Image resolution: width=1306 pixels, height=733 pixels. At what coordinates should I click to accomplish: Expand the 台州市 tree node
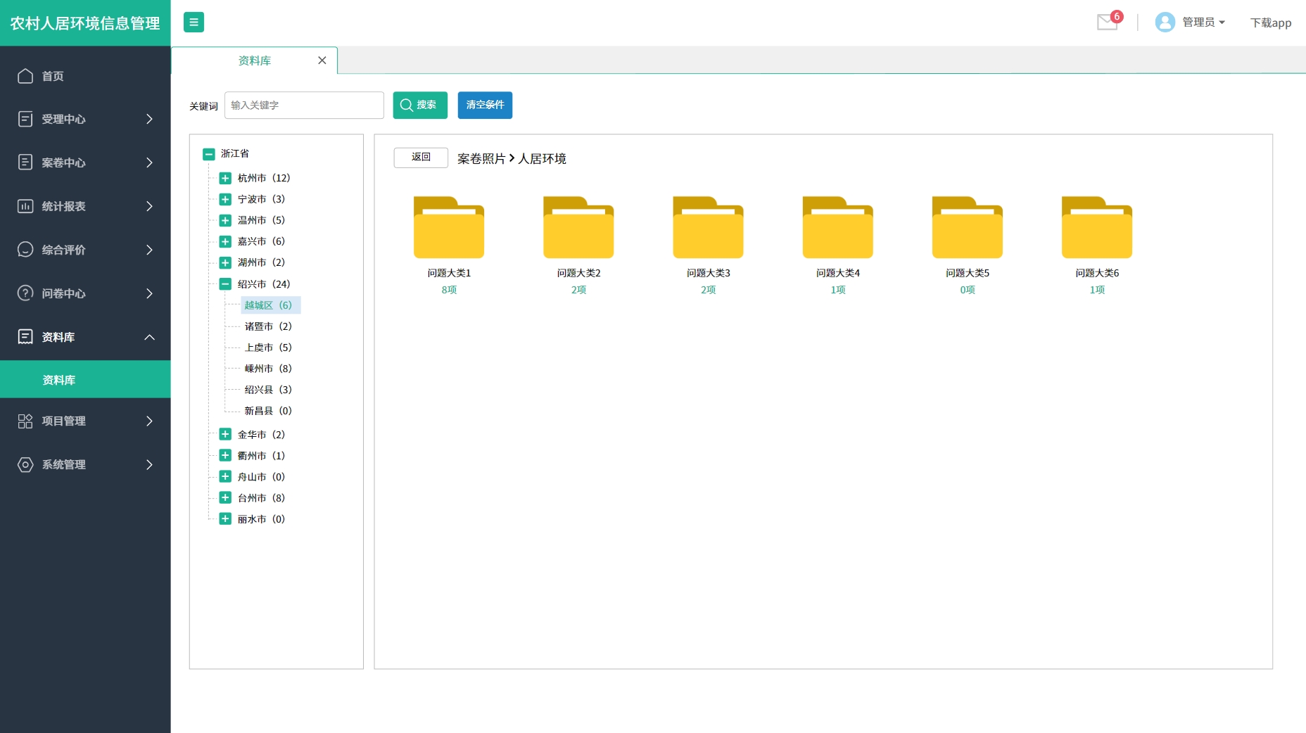coord(225,497)
